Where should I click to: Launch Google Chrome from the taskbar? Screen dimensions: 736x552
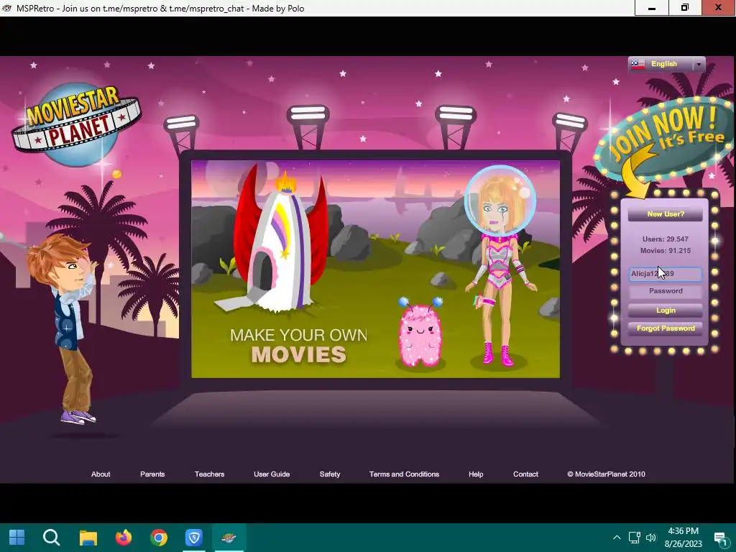pyautogui.click(x=159, y=538)
